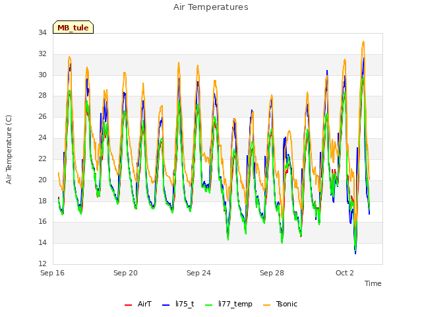Click the 30 y-axis tick label
This screenshot has width=422, height=317.
click(42, 75)
